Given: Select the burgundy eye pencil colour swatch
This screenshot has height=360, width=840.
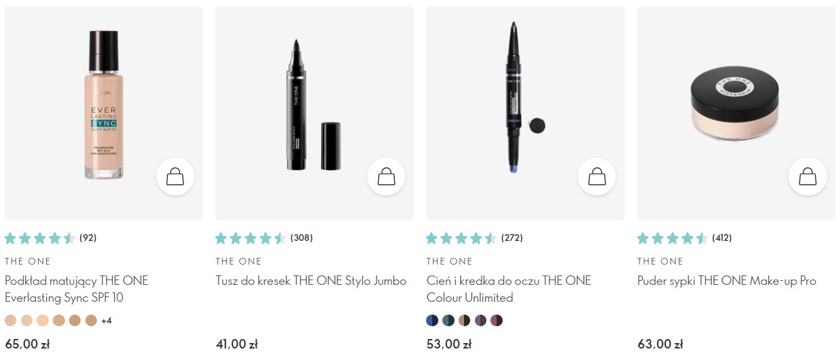Looking at the screenshot, I should pos(497,320).
